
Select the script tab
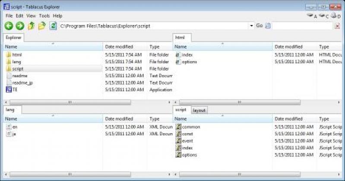181,110
